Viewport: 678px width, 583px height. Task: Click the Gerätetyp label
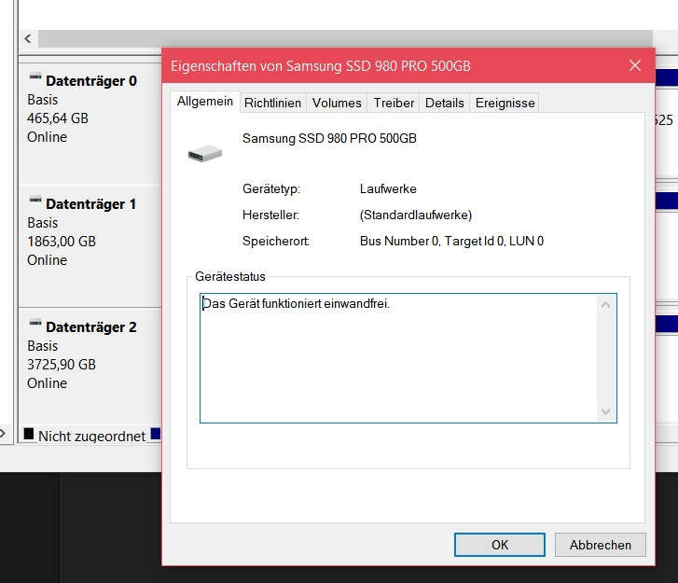tap(271, 189)
